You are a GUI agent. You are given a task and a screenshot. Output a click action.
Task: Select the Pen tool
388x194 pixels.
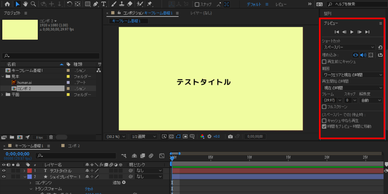tap(95, 4)
